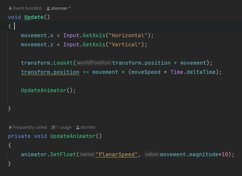Click "1 usage" to view UpdateAnimator usages

point(64,127)
